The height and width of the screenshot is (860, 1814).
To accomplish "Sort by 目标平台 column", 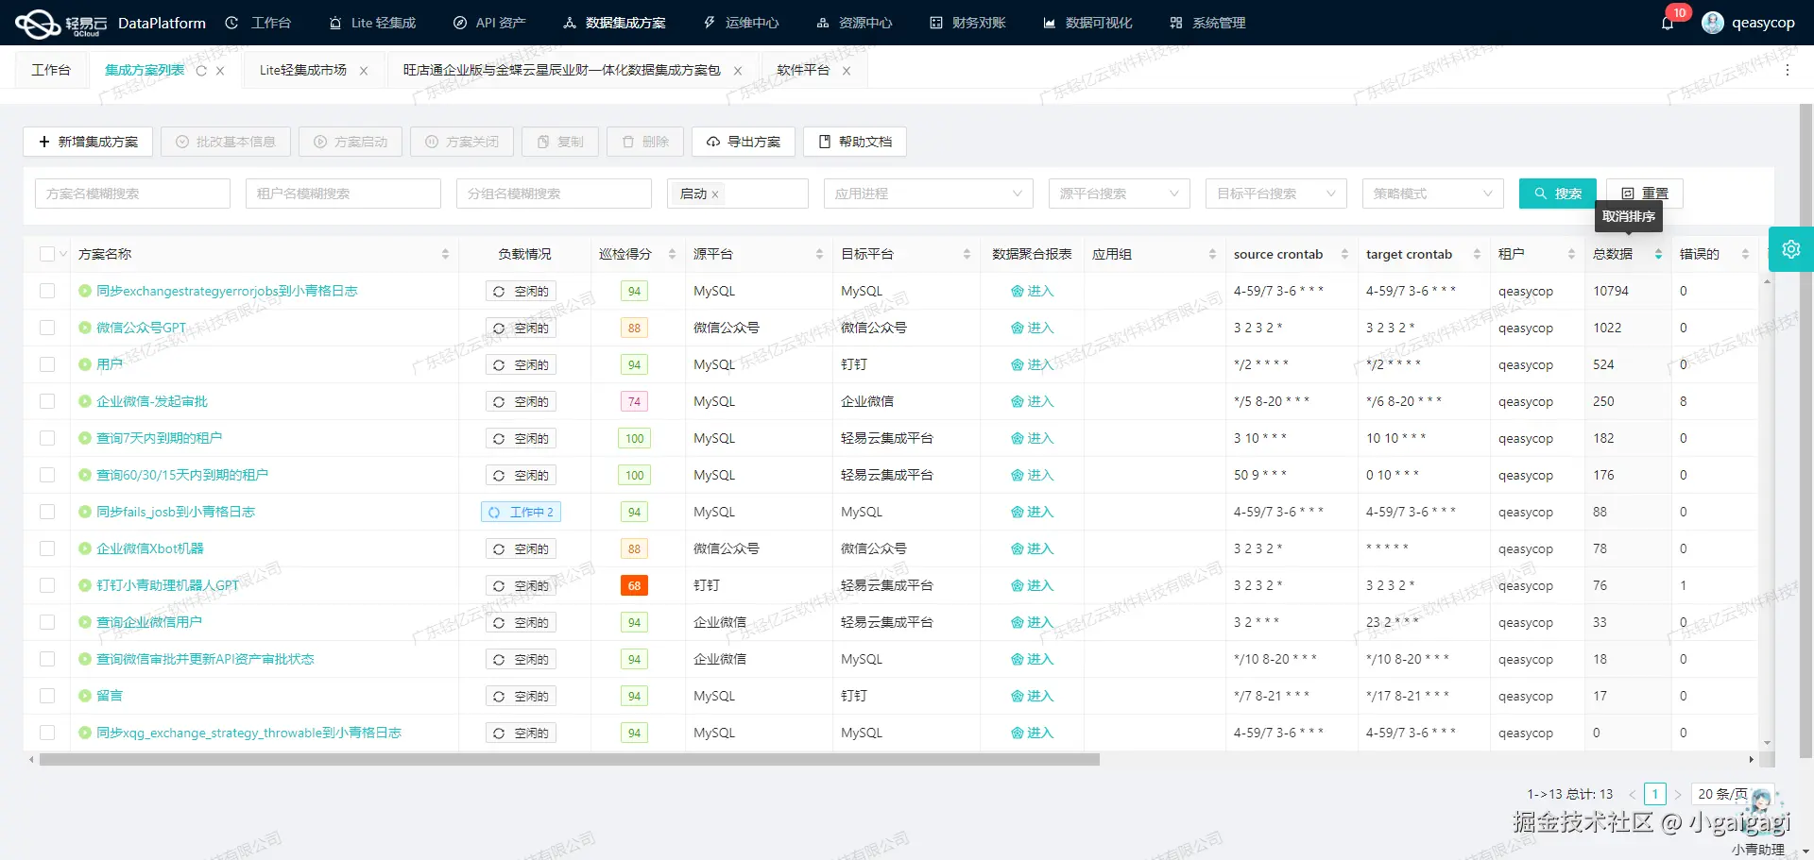I will pyautogui.click(x=967, y=254).
